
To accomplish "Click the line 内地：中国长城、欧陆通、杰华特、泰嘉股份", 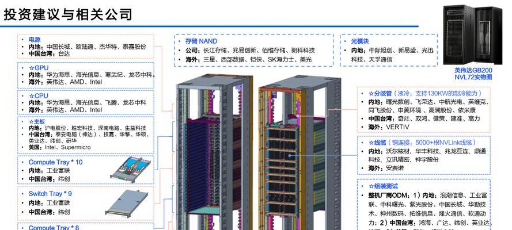I will pos(87,47).
